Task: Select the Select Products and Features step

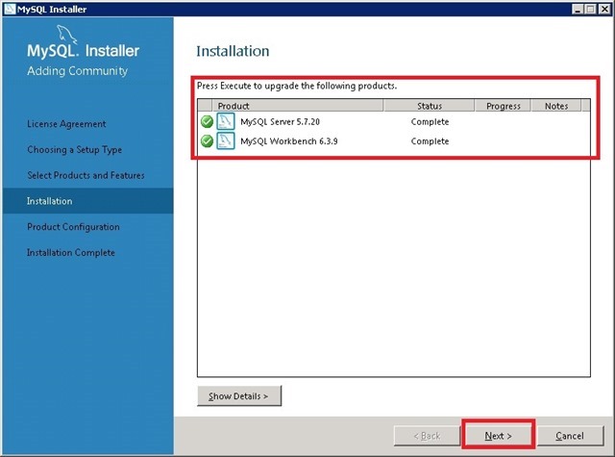Action: [86, 175]
